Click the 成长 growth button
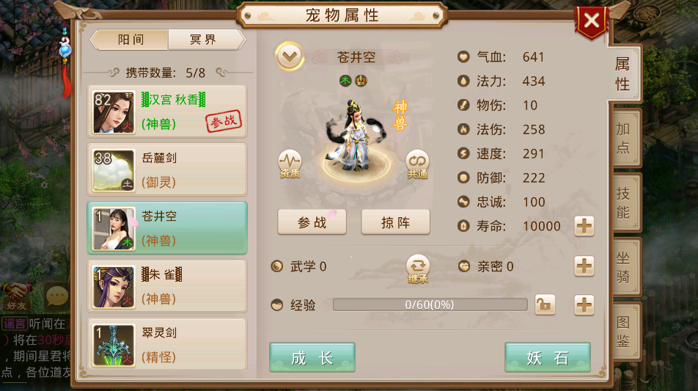The height and width of the screenshot is (391, 698). point(312,357)
